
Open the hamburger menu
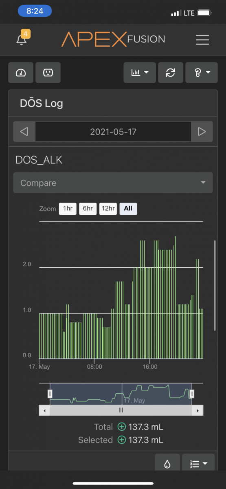[x=202, y=40]
